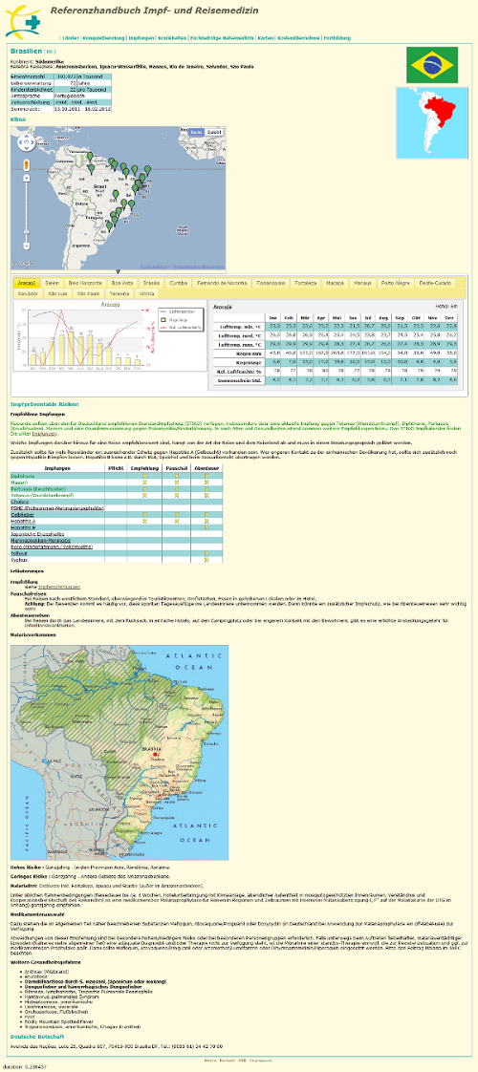478x1072 pixels.
Task: Click the Impfempfehlungen link under Empfehlung
Action: click(x=58, y=588)
